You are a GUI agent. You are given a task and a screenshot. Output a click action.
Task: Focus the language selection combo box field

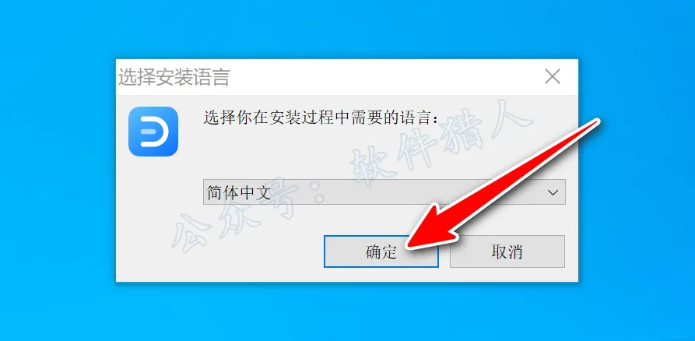click(x=384, y=192)
